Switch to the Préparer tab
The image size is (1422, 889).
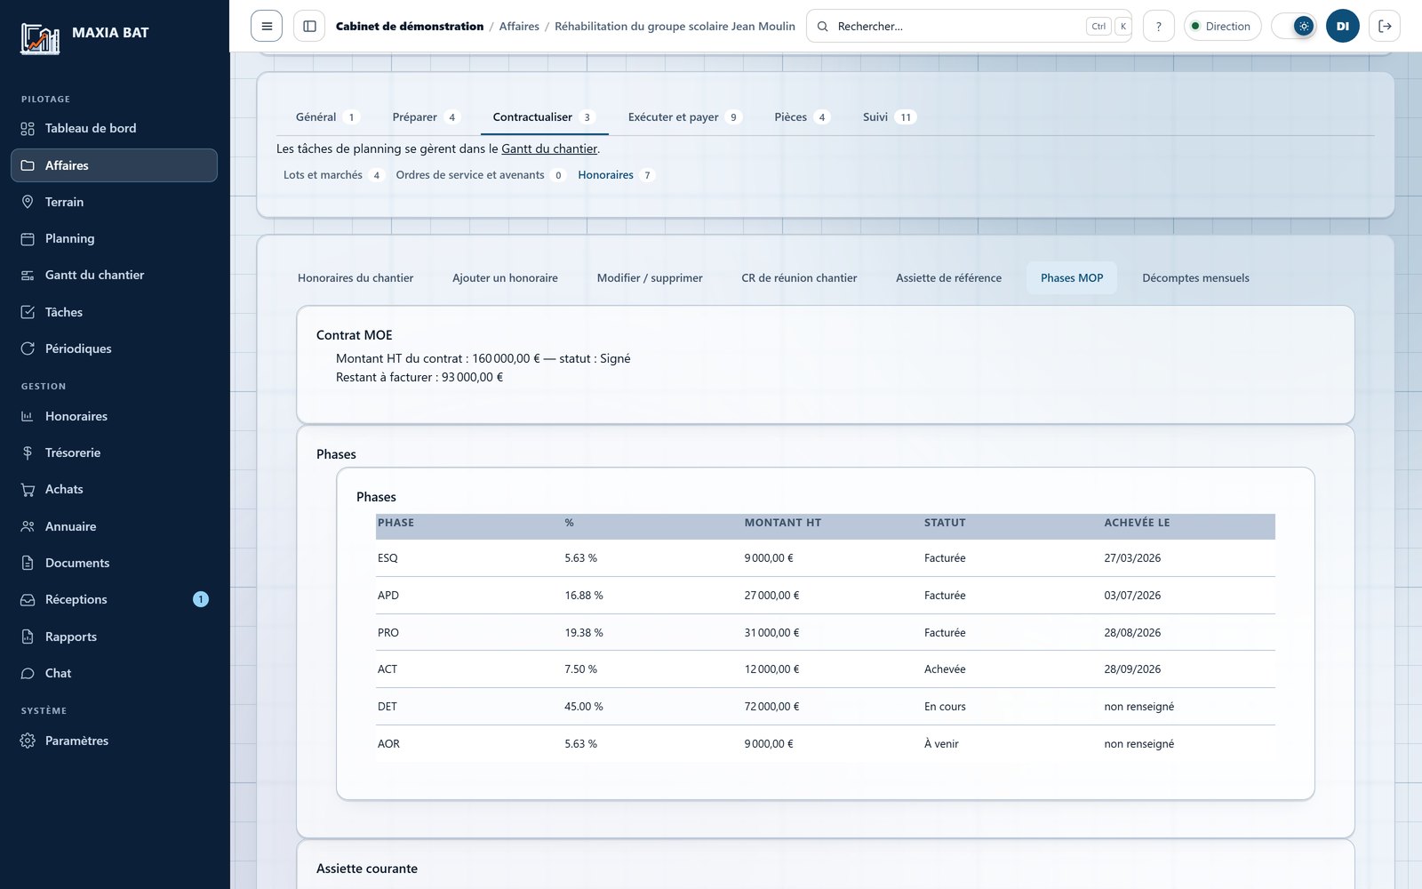coord(425,116)
